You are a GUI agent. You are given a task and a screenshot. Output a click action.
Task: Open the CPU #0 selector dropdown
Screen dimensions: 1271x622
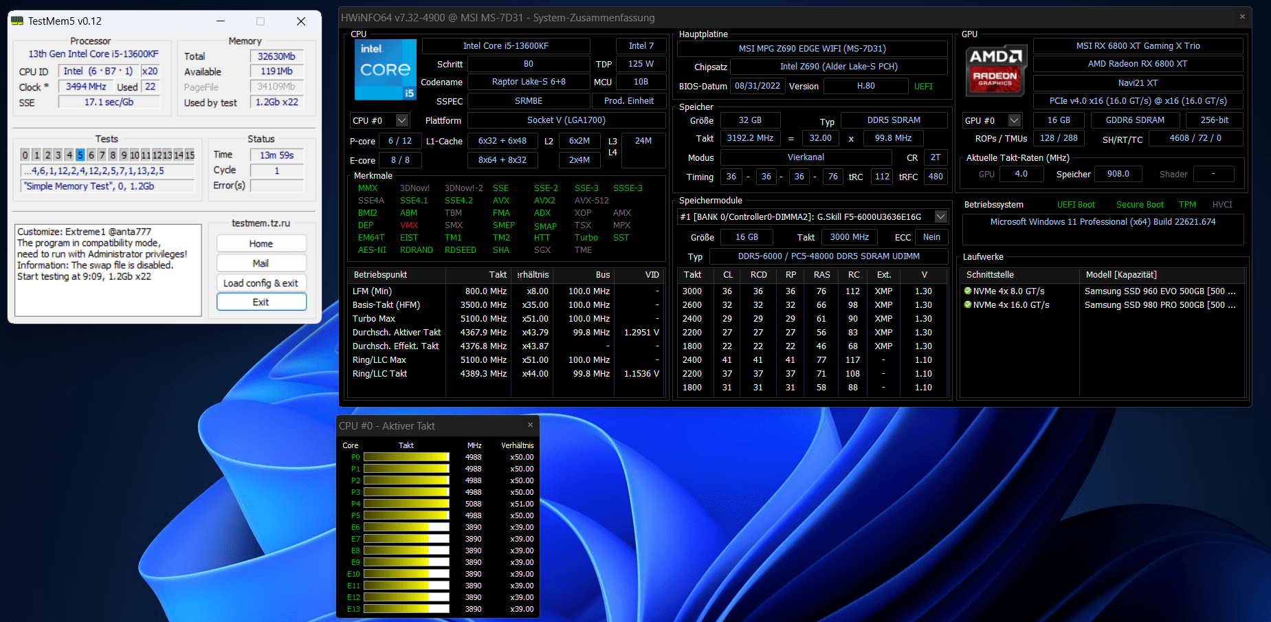tap(402, 120)
